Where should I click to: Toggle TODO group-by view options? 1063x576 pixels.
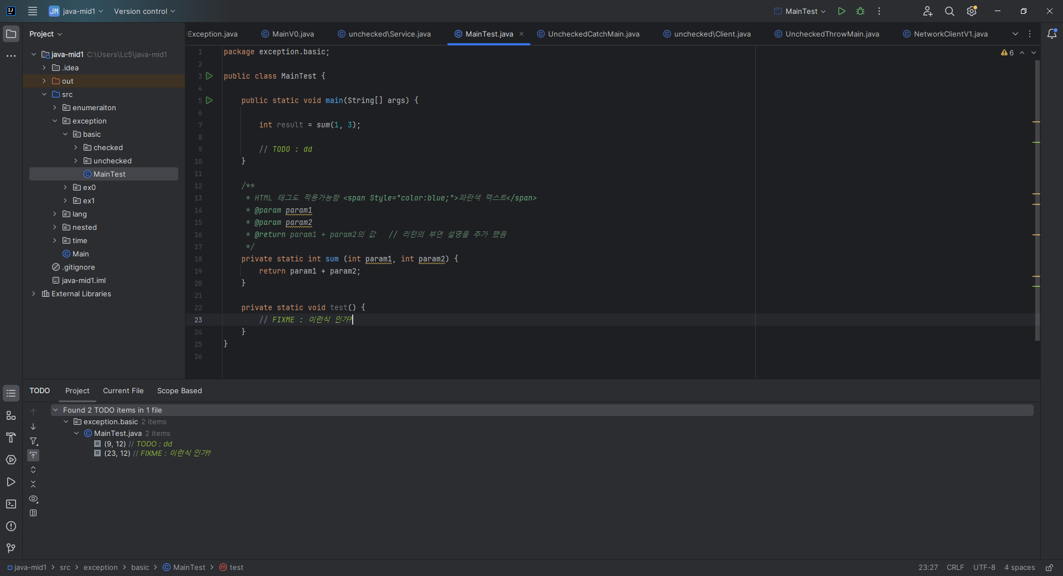(33, 513)
